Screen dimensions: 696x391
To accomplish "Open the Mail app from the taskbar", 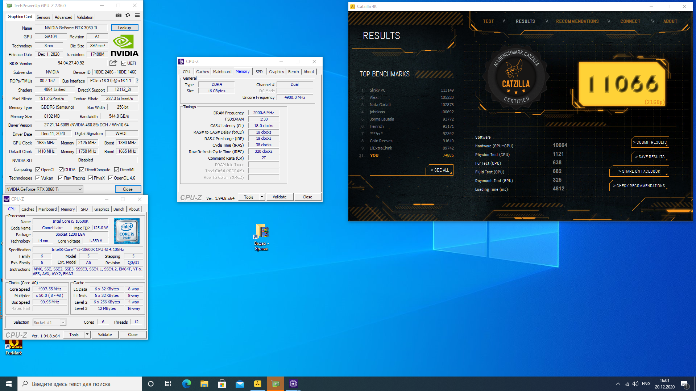I will point(240,384).
